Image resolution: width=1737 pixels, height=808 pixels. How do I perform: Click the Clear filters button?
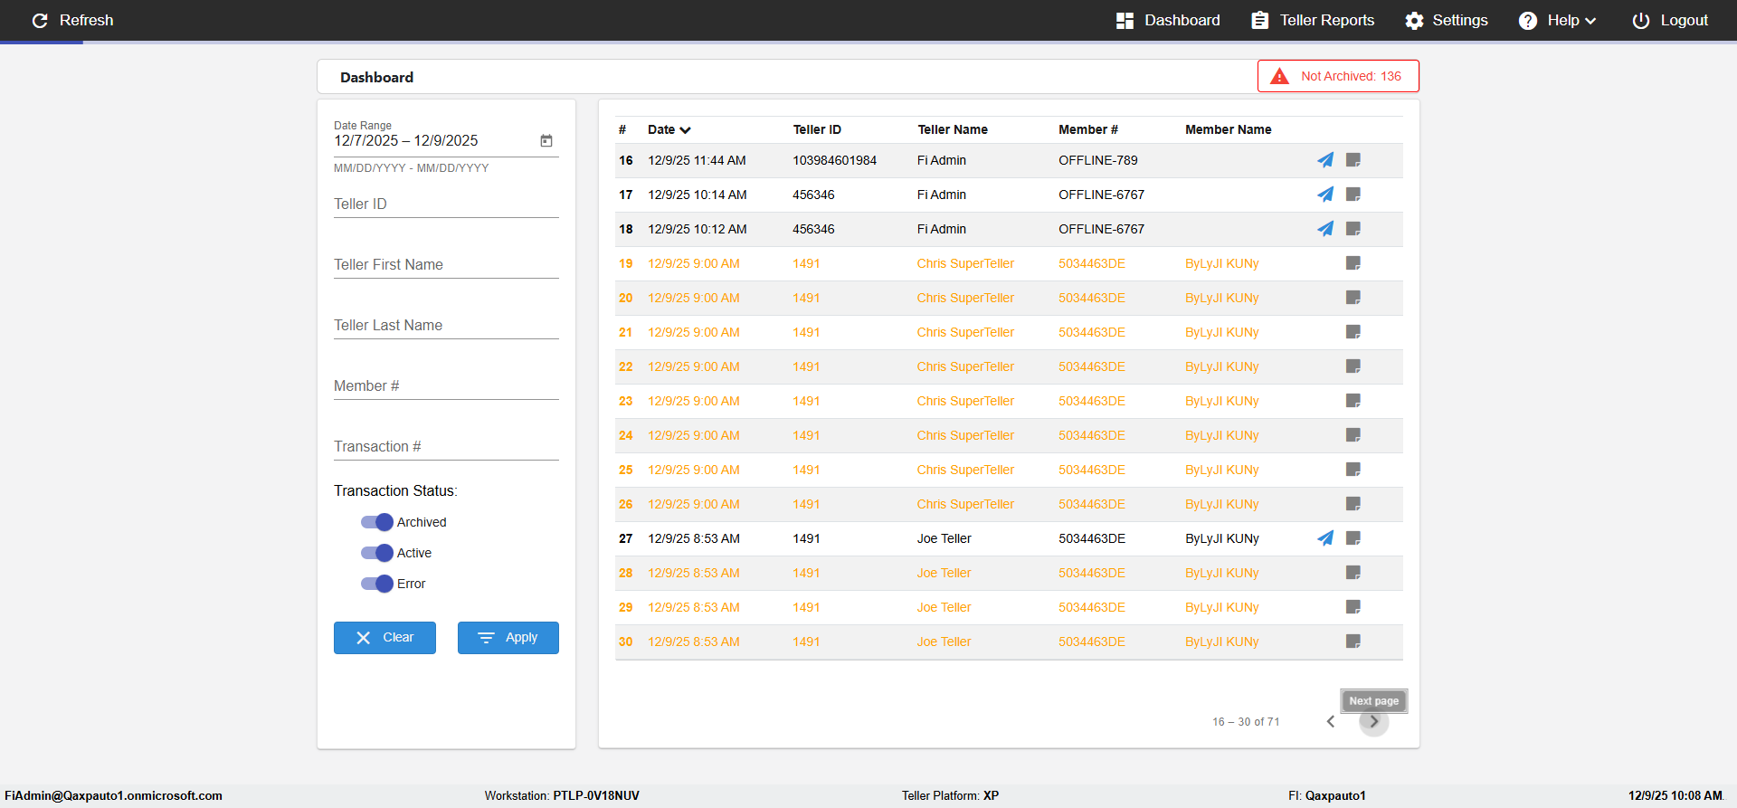click(384, 638)
